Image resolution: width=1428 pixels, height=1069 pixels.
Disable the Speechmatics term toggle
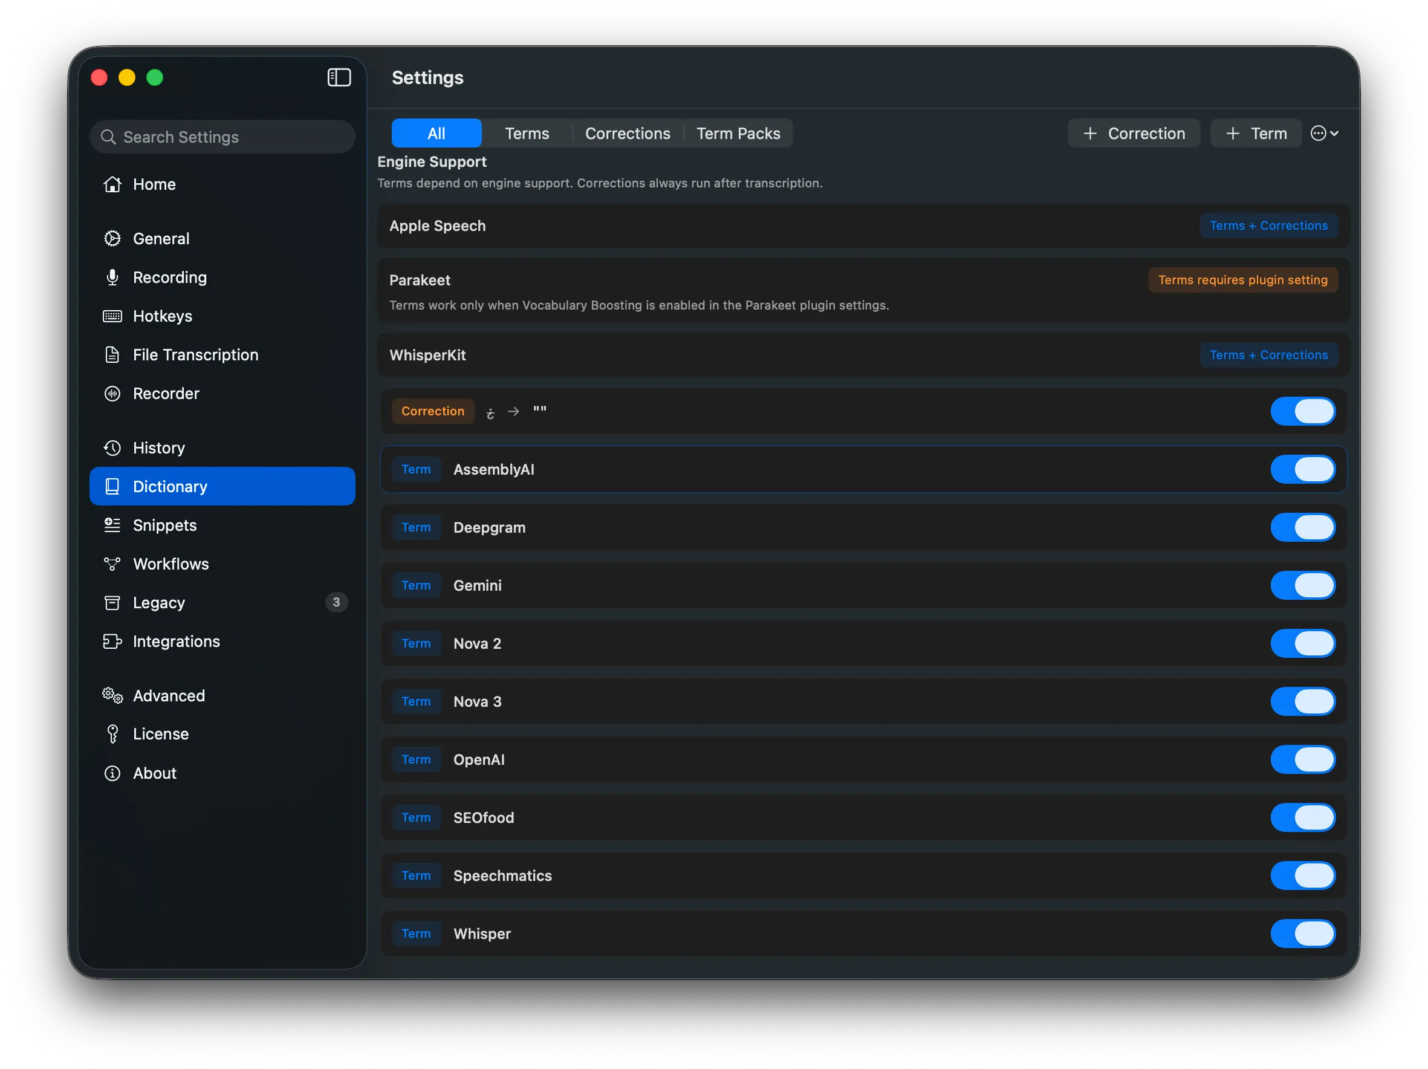(1303, 876)
